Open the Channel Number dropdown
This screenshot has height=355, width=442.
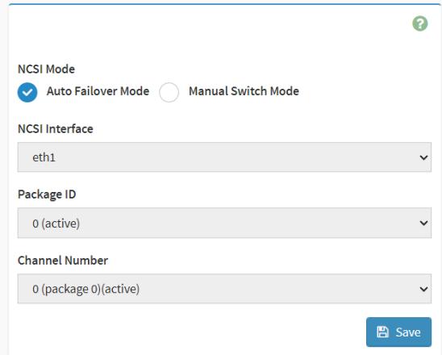pos(224,289)
